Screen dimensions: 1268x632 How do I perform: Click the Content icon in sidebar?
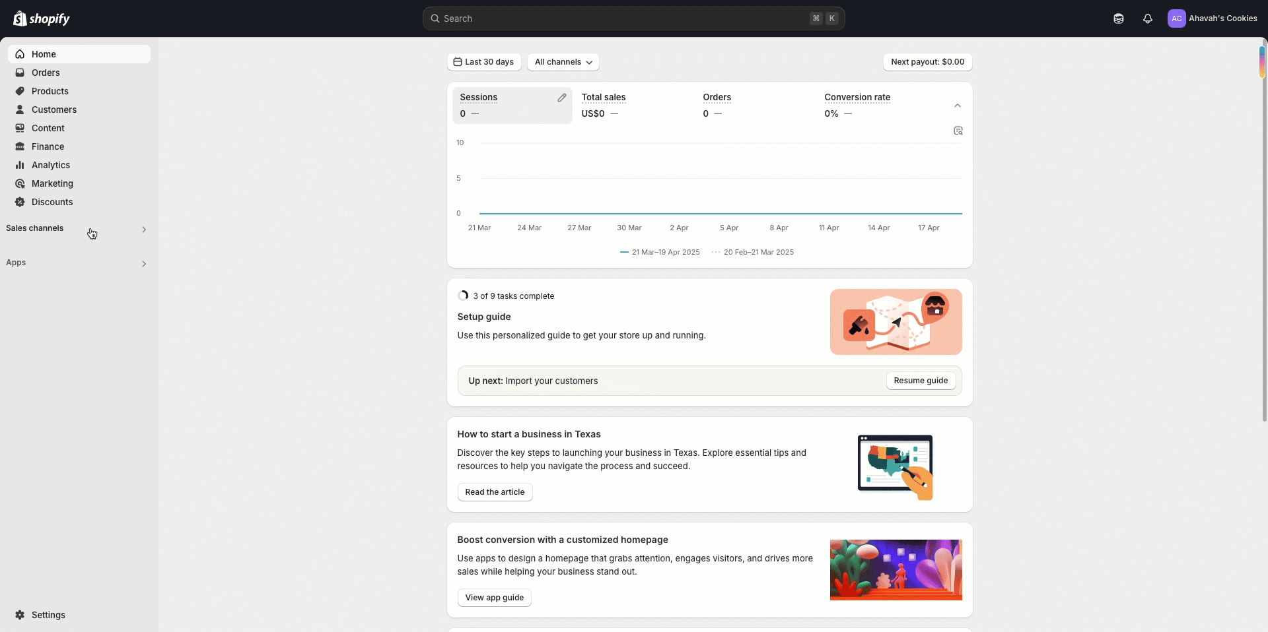click(20, 128)
